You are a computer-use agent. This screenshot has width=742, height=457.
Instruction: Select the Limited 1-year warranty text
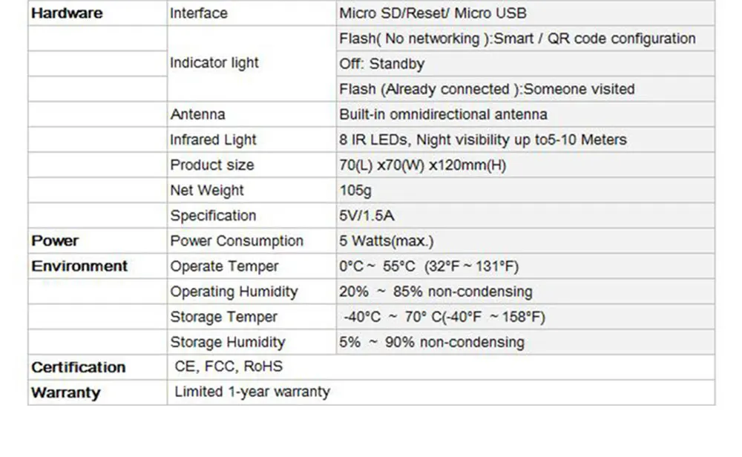pyautogui.click(x=252, y=392)
